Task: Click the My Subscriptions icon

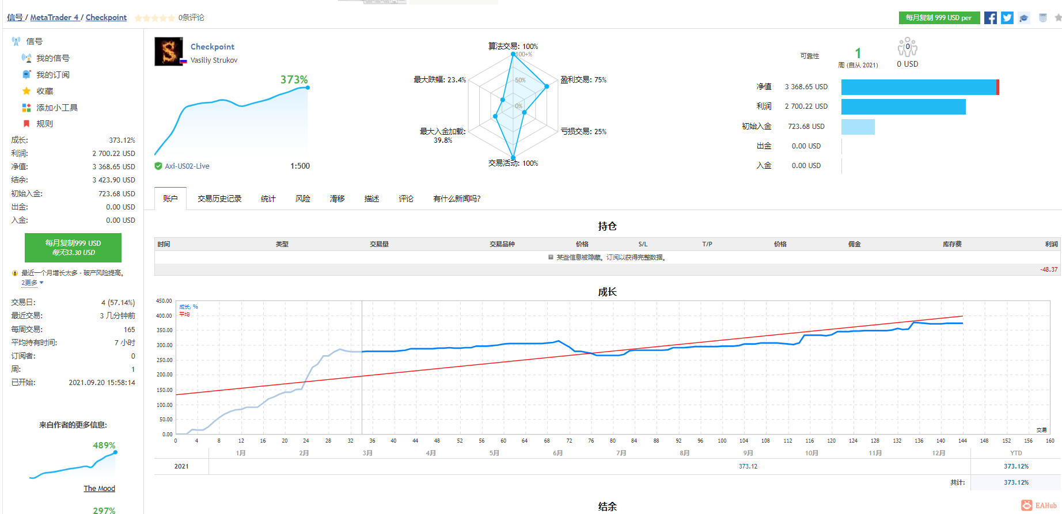Action: click(26, 74)
